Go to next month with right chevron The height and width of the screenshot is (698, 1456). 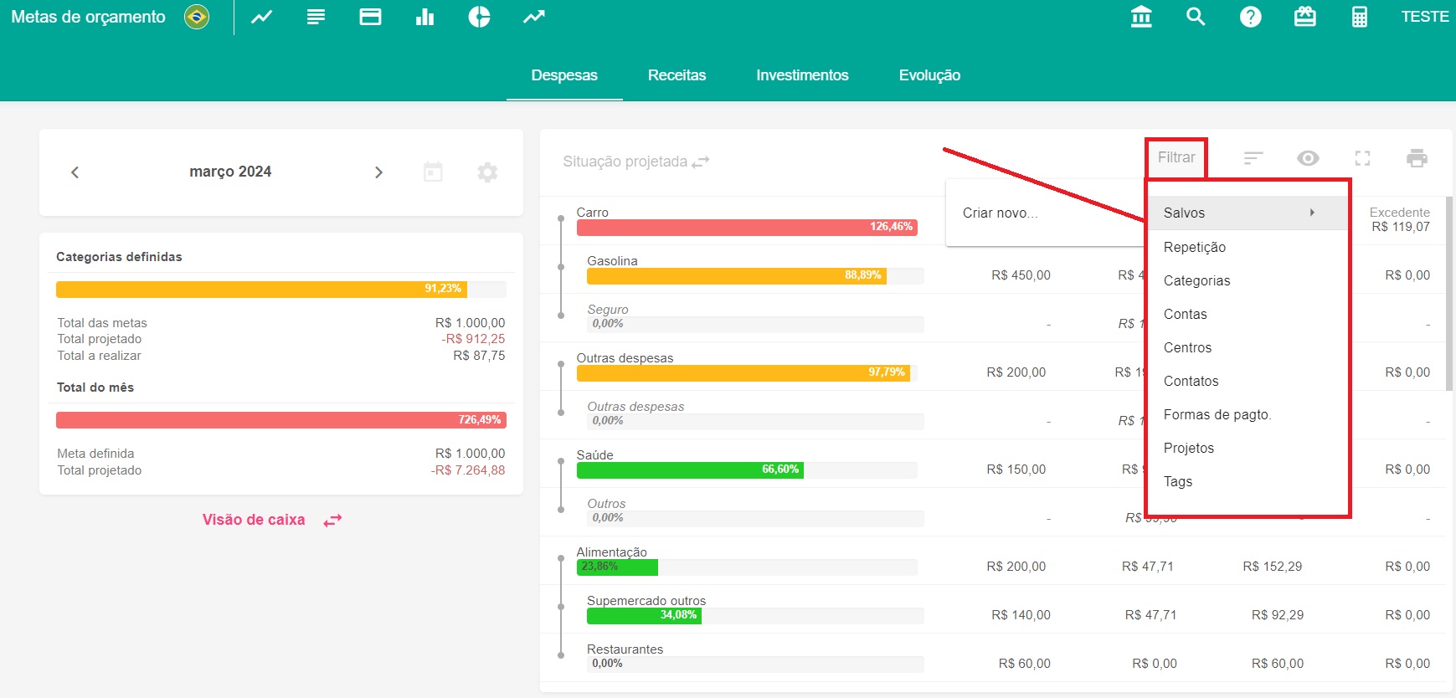378,172
